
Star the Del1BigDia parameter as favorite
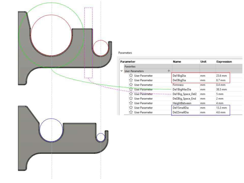pos(131,75)
